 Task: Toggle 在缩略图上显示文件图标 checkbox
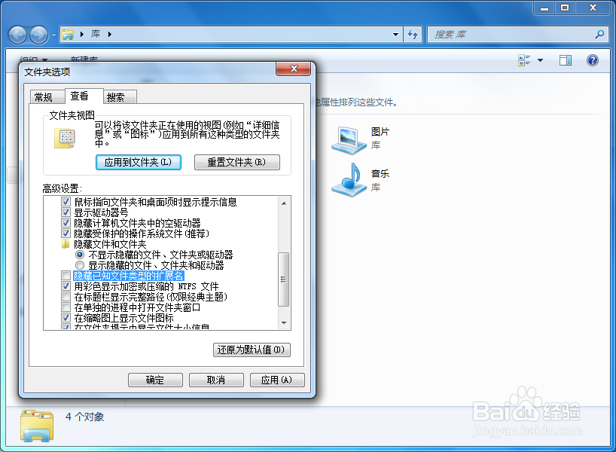[x=66, y=318]
